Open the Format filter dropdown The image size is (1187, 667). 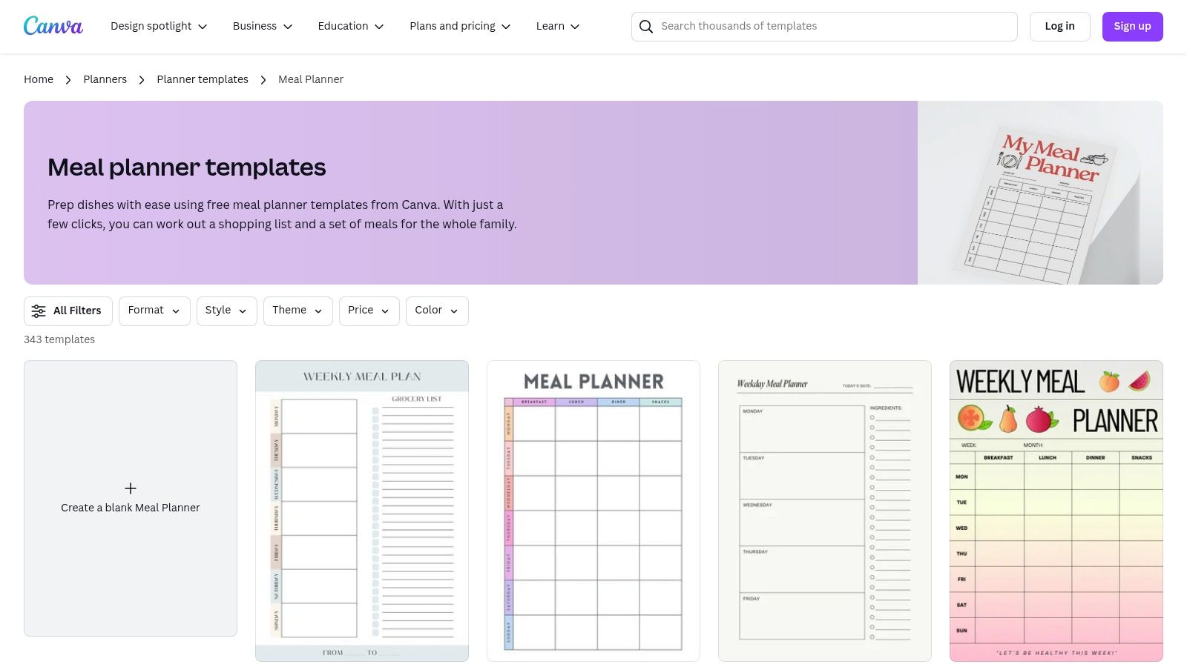pos(154,311)
